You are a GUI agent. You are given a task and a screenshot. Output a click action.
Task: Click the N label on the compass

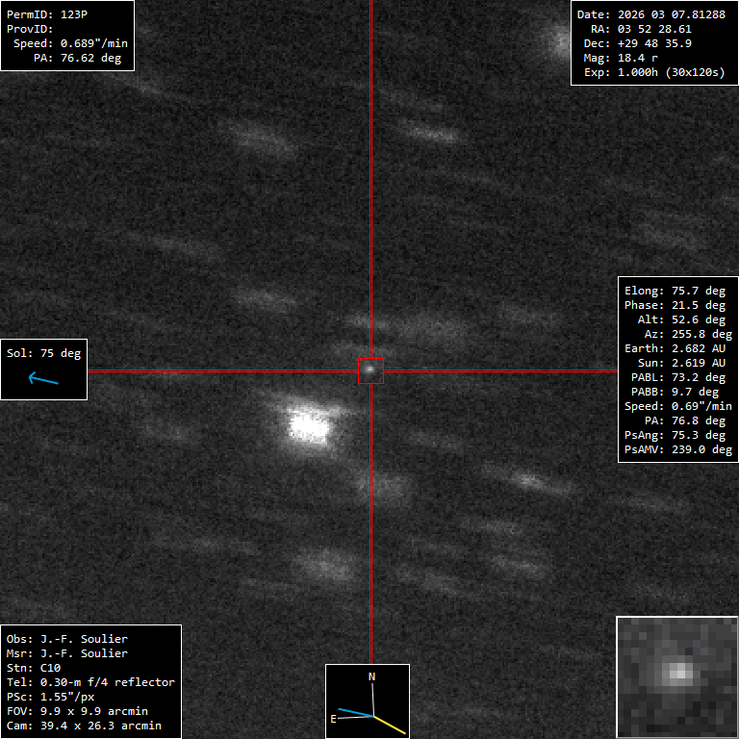372,677
